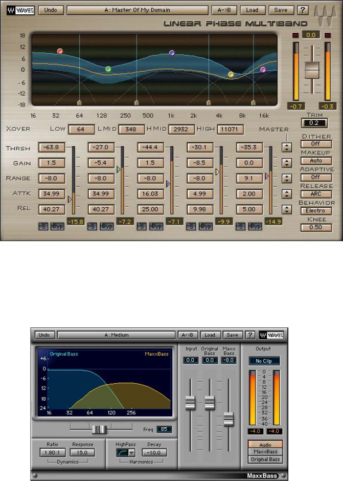The height and width of the screenshot is (481, 343).
Task: Open the Makeup selector showing Auto
Action: coord(316,161)
